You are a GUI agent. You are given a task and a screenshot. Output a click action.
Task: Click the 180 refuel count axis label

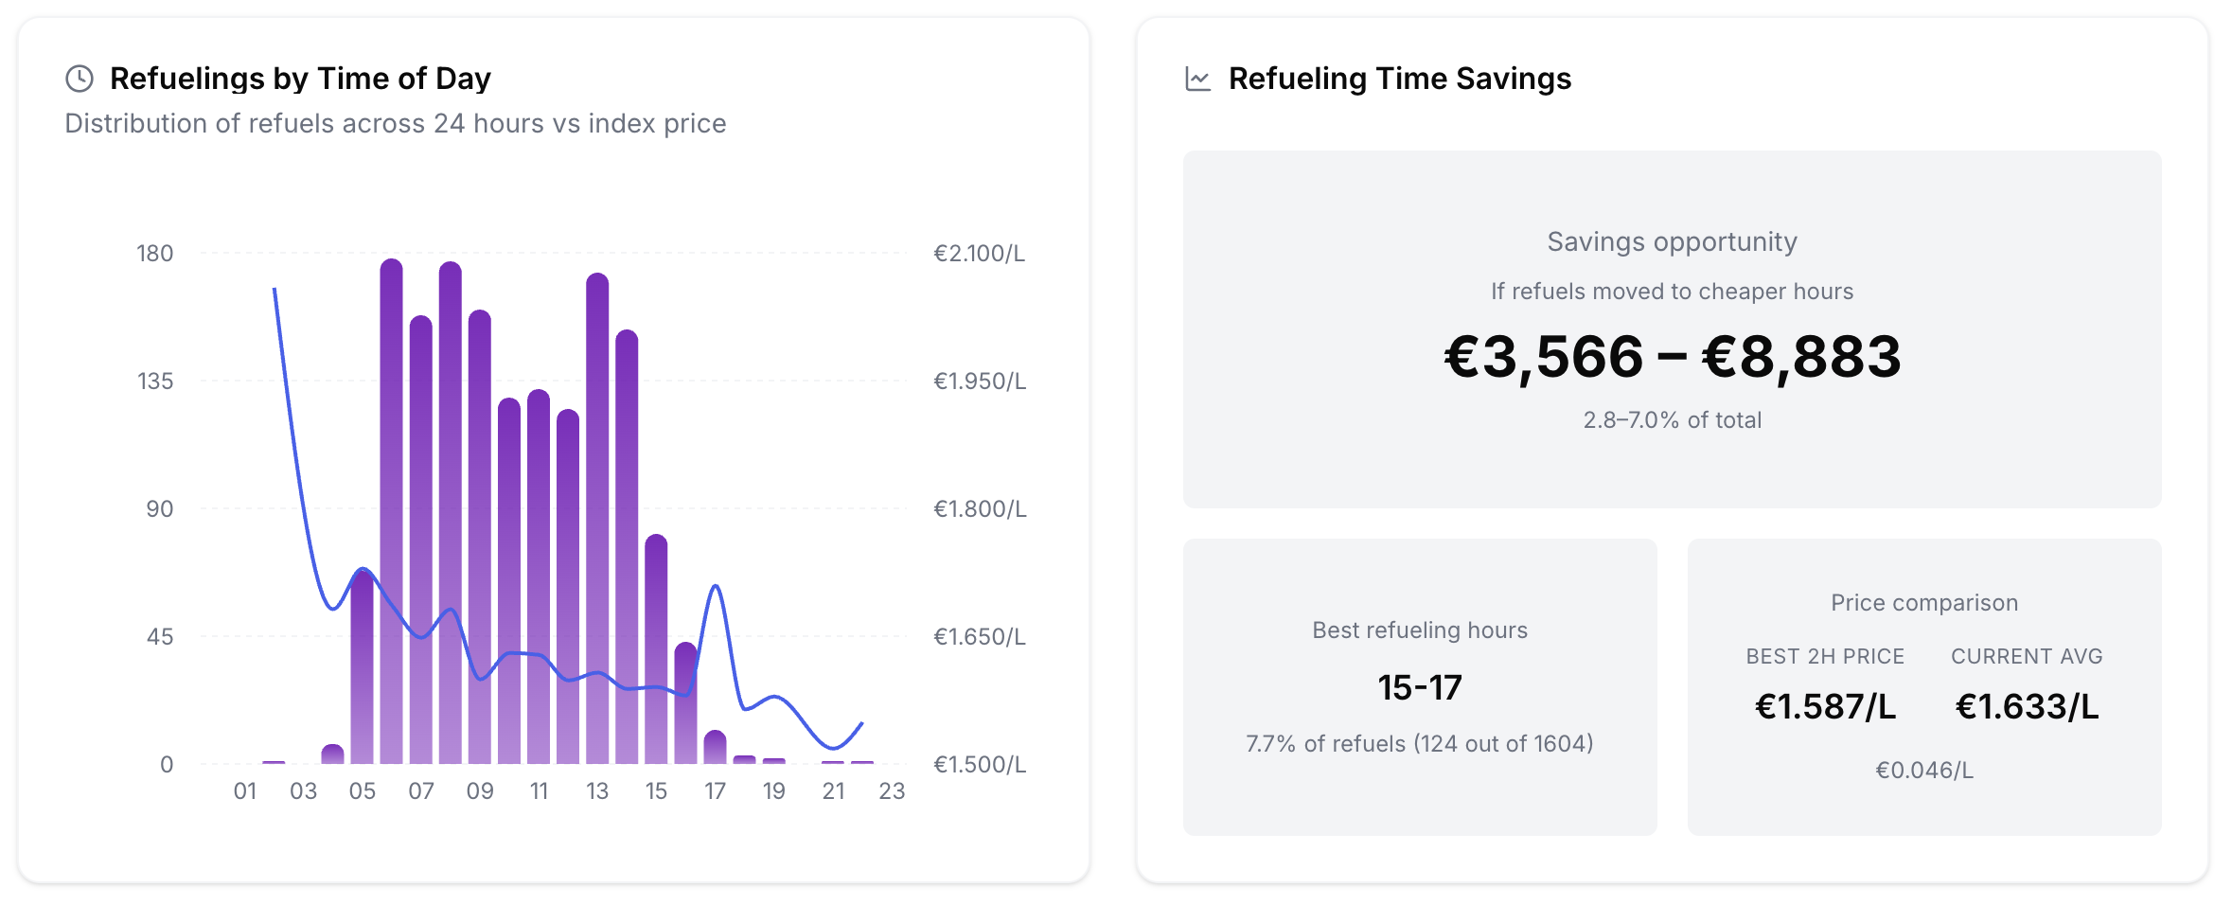click(x=155, y=254)
